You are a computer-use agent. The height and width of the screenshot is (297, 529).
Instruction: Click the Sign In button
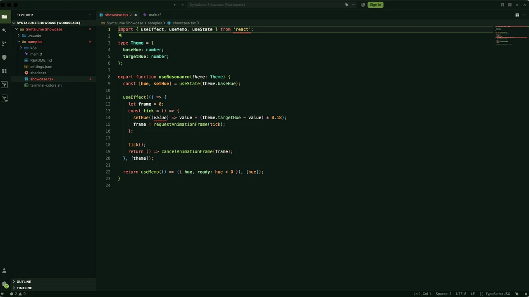(x=375, y=5)
